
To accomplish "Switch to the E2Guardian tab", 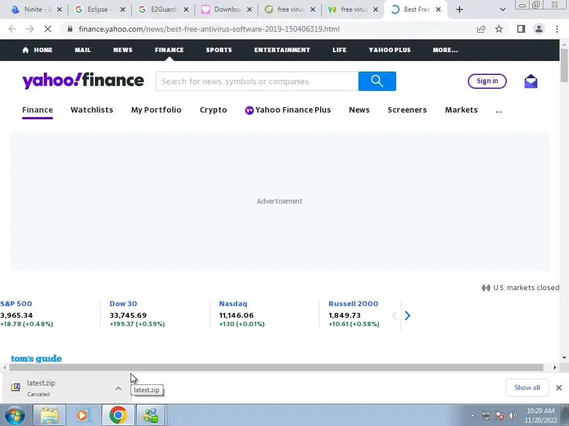I will [162, 9].
